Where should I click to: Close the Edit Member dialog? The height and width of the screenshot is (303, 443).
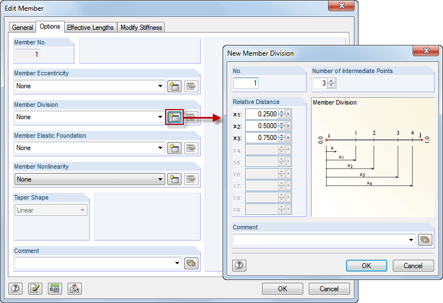coord(342,6)
